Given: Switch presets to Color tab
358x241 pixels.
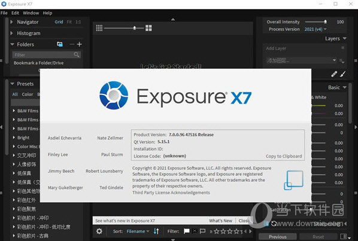Looking at the screenshot, I should tap(28, 94).
